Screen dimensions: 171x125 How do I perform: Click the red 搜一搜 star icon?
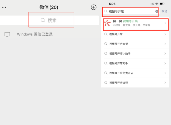click(107, 23)
